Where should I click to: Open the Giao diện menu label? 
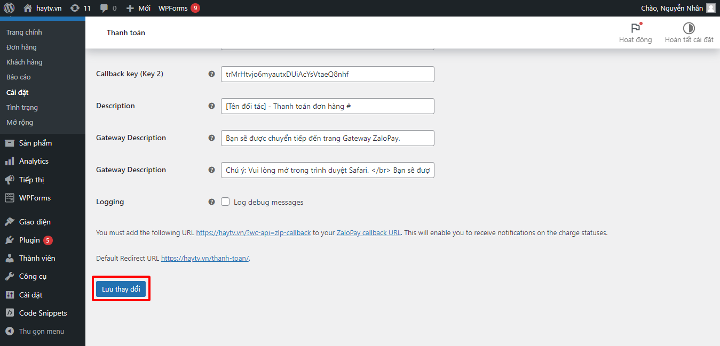pyautogui.click(x=35, y=222)
